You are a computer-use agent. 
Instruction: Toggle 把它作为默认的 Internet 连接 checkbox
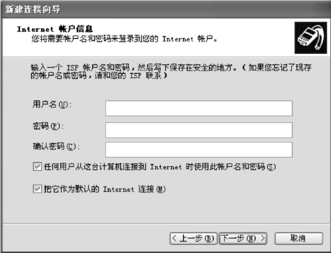point(37,189)
